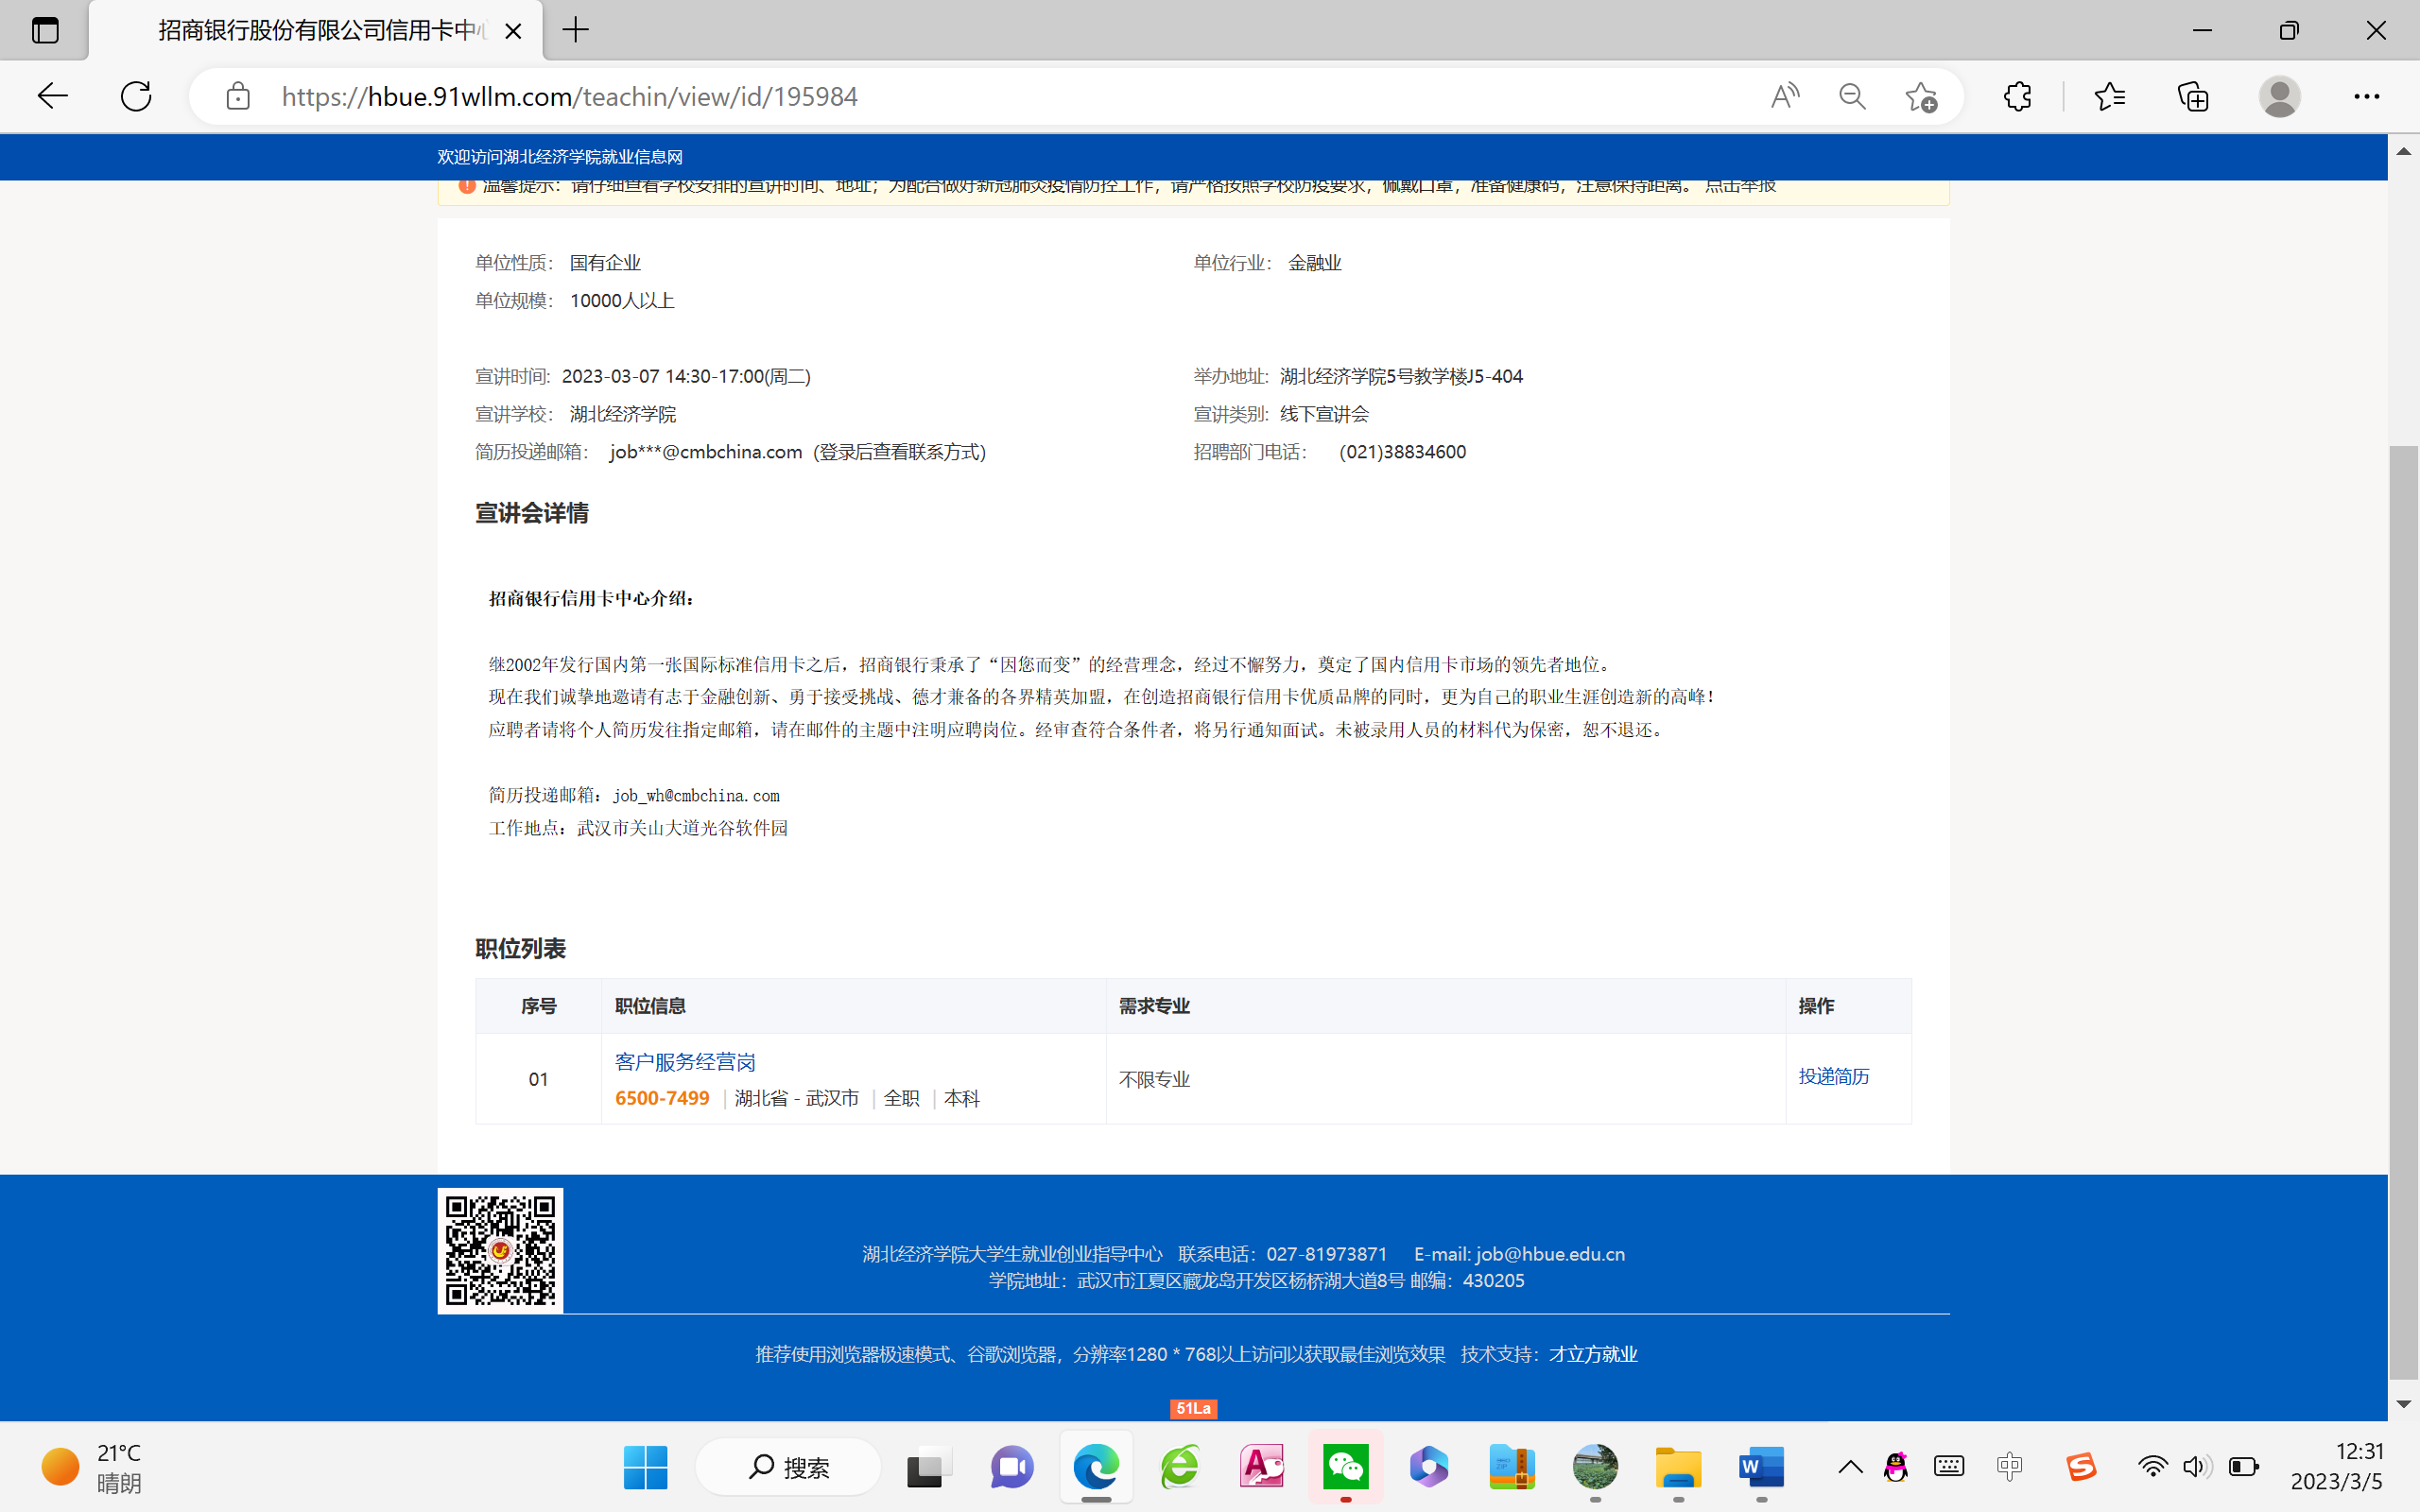Click the browser back arrow button

tap(52, 96)
